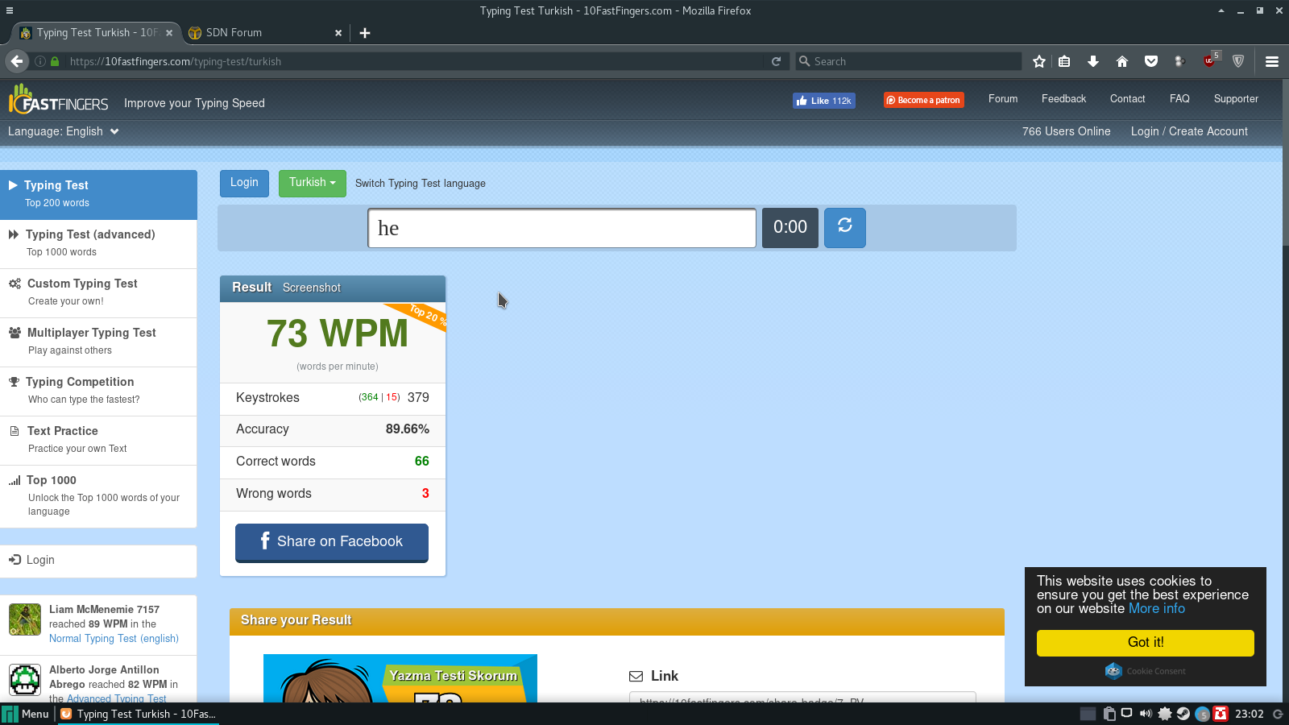Open Text Practice sidebar item
Screen dimensions: 1289x725
[98, 440]
